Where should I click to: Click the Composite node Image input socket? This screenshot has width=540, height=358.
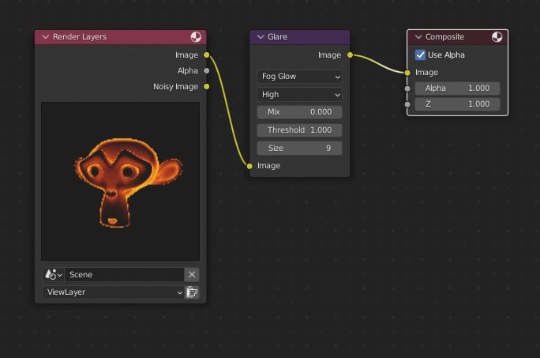tap(407, 73)
